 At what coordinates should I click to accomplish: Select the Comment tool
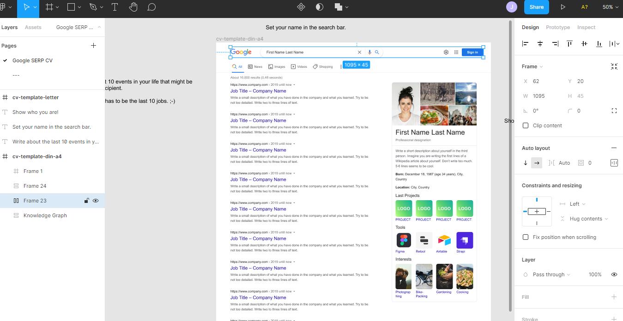[151, 7]
